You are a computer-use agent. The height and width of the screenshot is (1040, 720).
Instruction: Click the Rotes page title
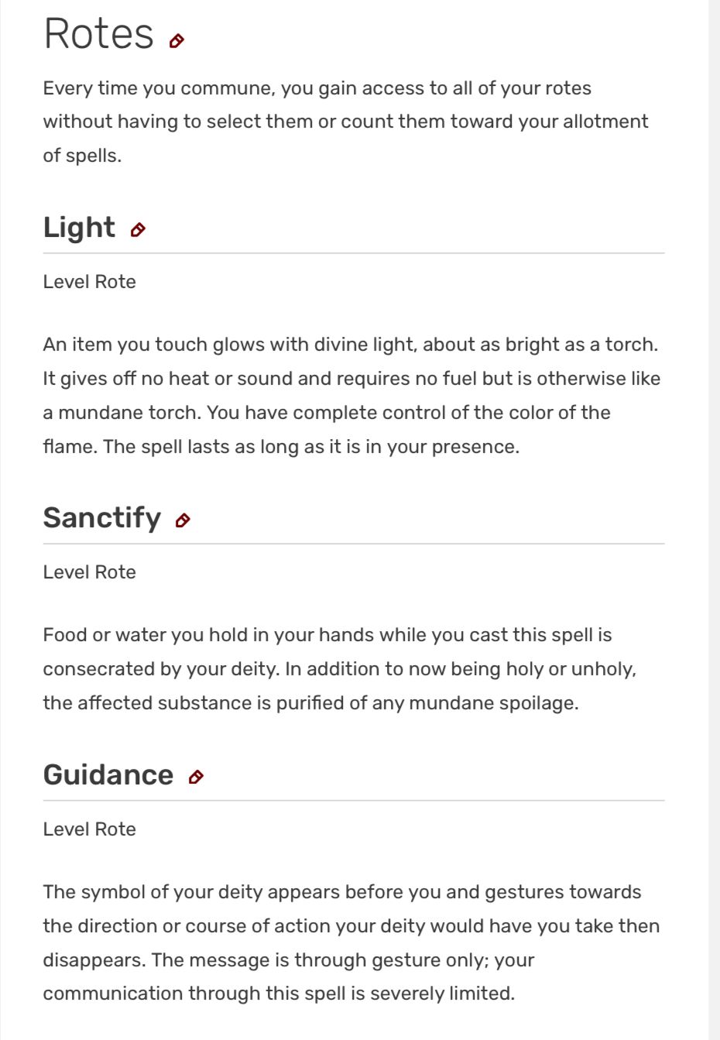pyautogui.click(x=98, y=34)
